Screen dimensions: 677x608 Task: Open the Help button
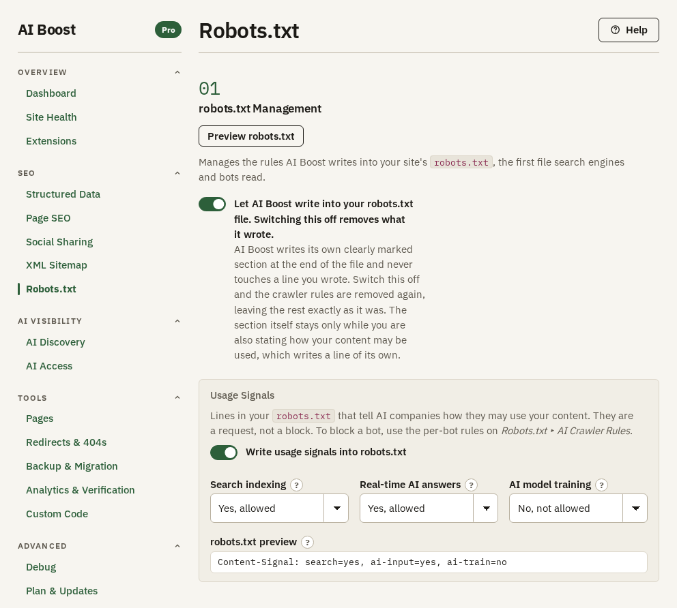[x=629, y=30]
